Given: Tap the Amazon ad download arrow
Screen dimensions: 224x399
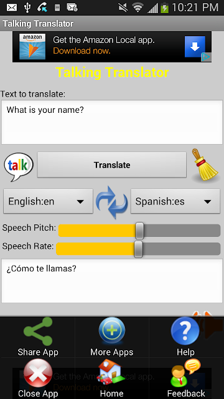Looking at the screenshot, I should (195, 47).
